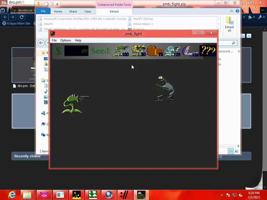267x200 pixels.
Task: Click the Music library note icon
Action: (46, 91)
